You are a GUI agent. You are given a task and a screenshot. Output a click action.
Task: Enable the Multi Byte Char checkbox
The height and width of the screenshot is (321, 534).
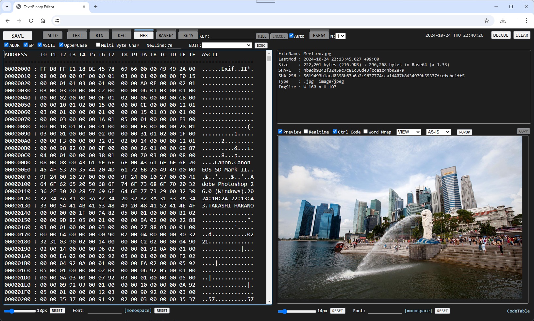(98, 45)
